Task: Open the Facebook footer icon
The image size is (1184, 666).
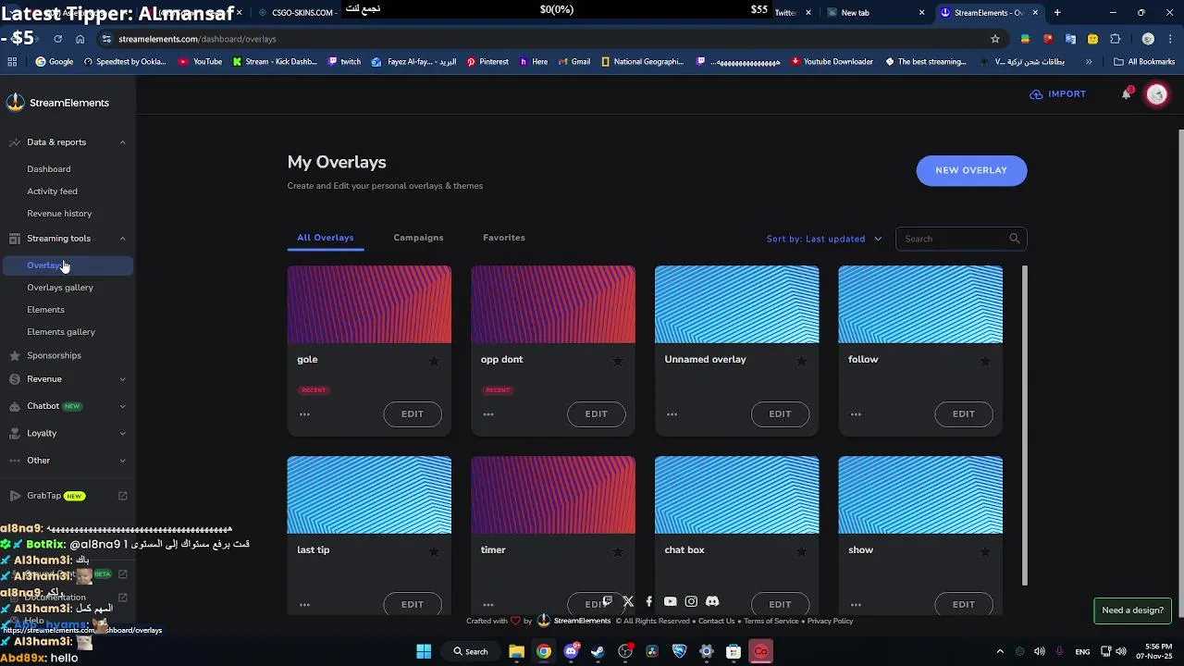Action: pos(649,601)
